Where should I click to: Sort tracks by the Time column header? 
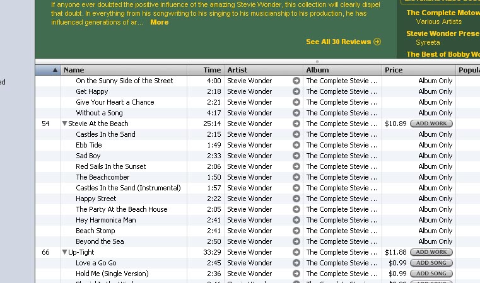coord(206,70)
